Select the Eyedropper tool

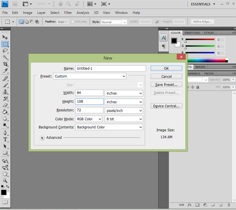pyautogui.click(x=5, y=71)
